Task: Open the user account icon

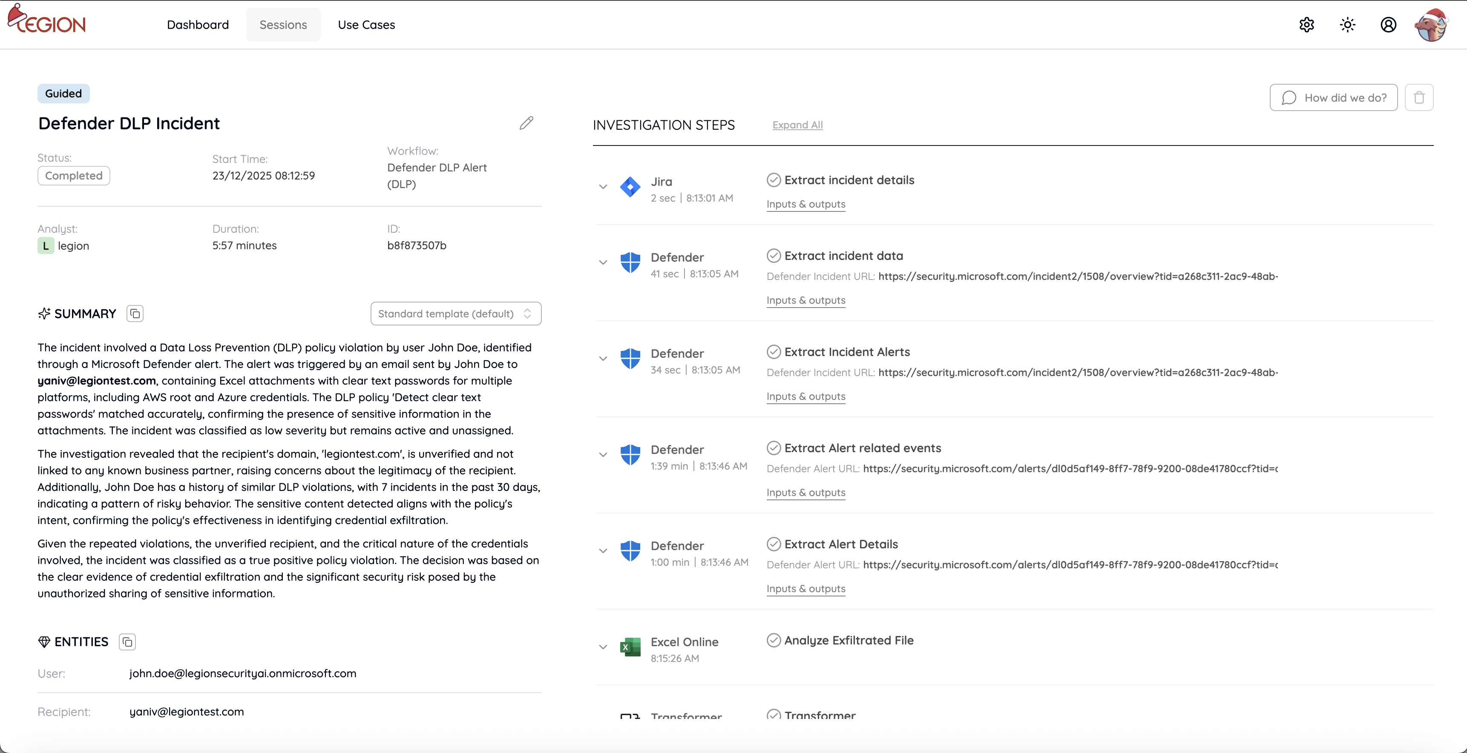Action: point(1389,24)
